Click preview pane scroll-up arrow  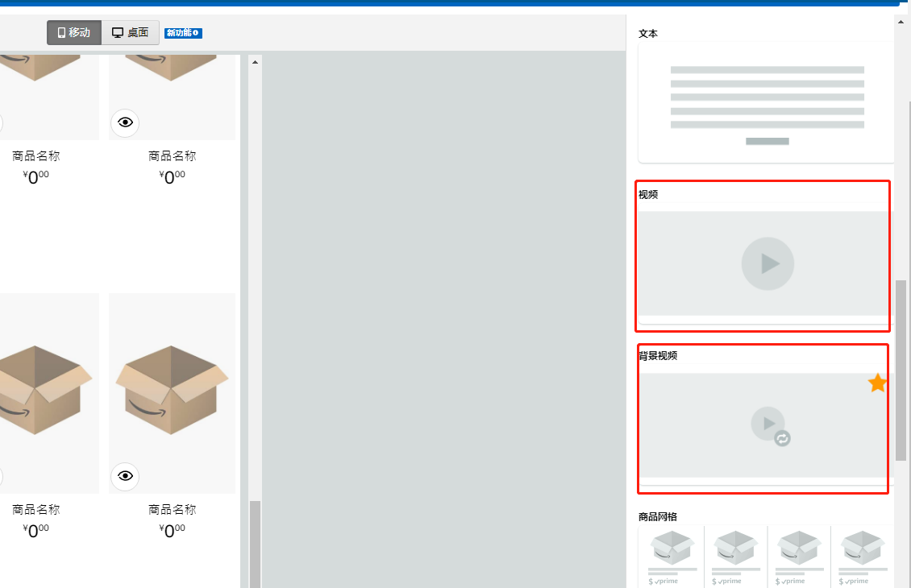(x=255, y=62)
